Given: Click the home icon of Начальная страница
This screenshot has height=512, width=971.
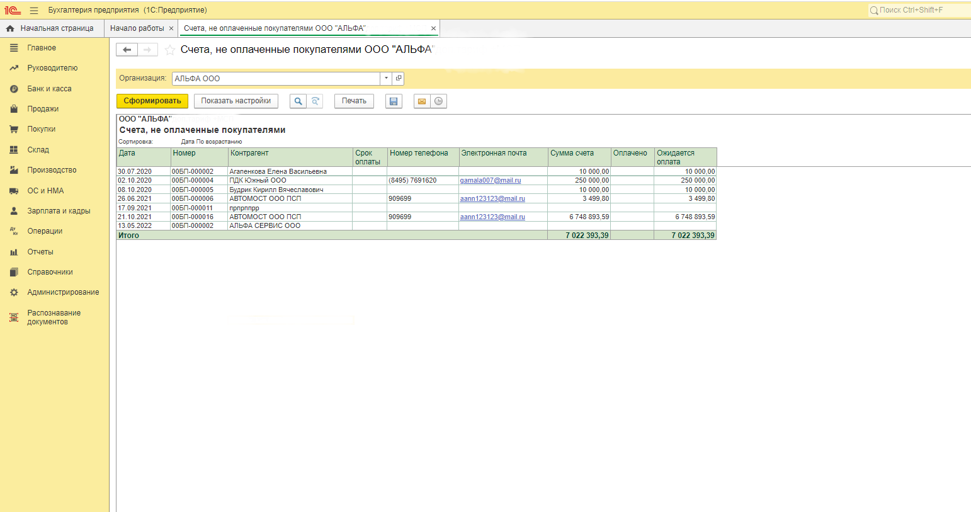Looking at the screenshot, I should pyautogui.click(x=10, y=28).
